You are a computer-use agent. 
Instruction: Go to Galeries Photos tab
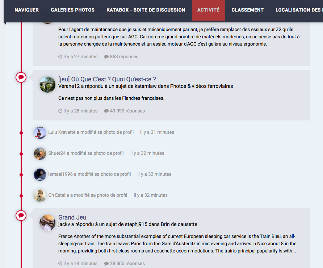tap(72, 10)
